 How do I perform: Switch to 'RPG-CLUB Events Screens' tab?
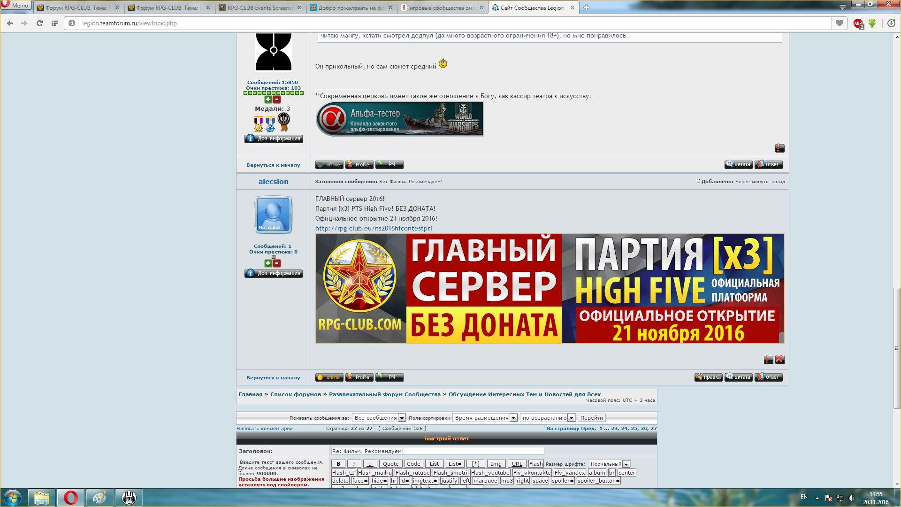[x=260, y=8]
